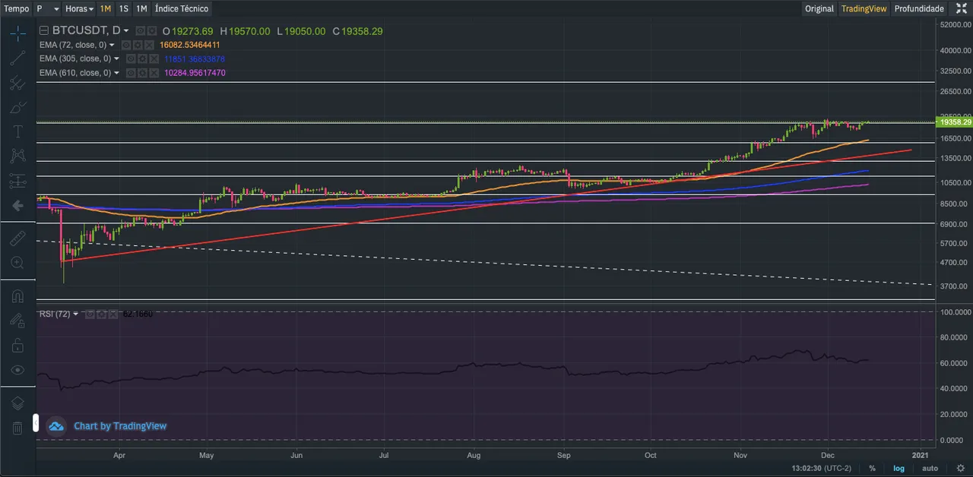This screenshot has height=477, width=973.
Task: Open the Chart by TradingView link
Action: (x=120, y=426)
